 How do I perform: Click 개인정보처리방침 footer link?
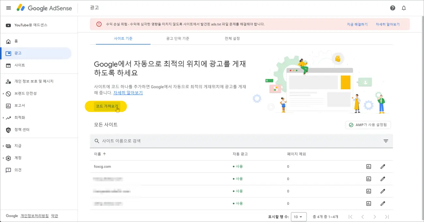pyautogui.click(x=35, y=216)
